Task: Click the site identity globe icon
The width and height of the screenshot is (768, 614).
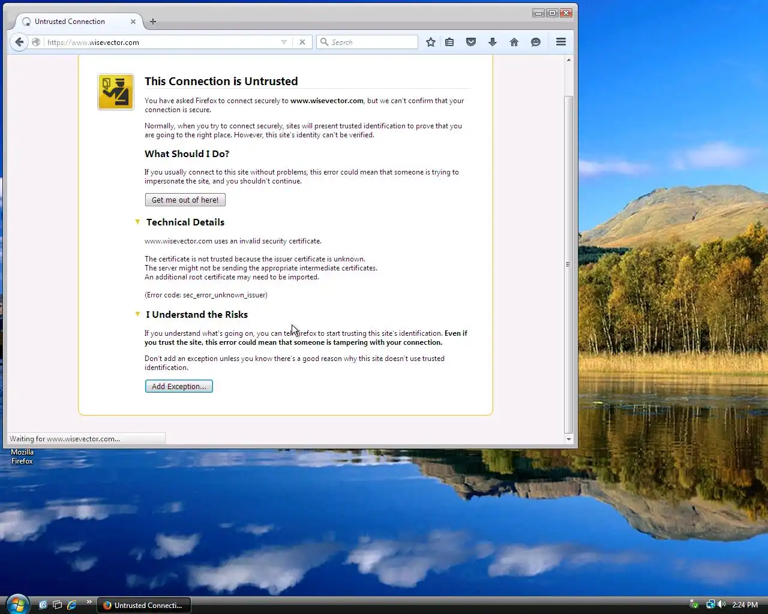Action: tap(36, 42)
